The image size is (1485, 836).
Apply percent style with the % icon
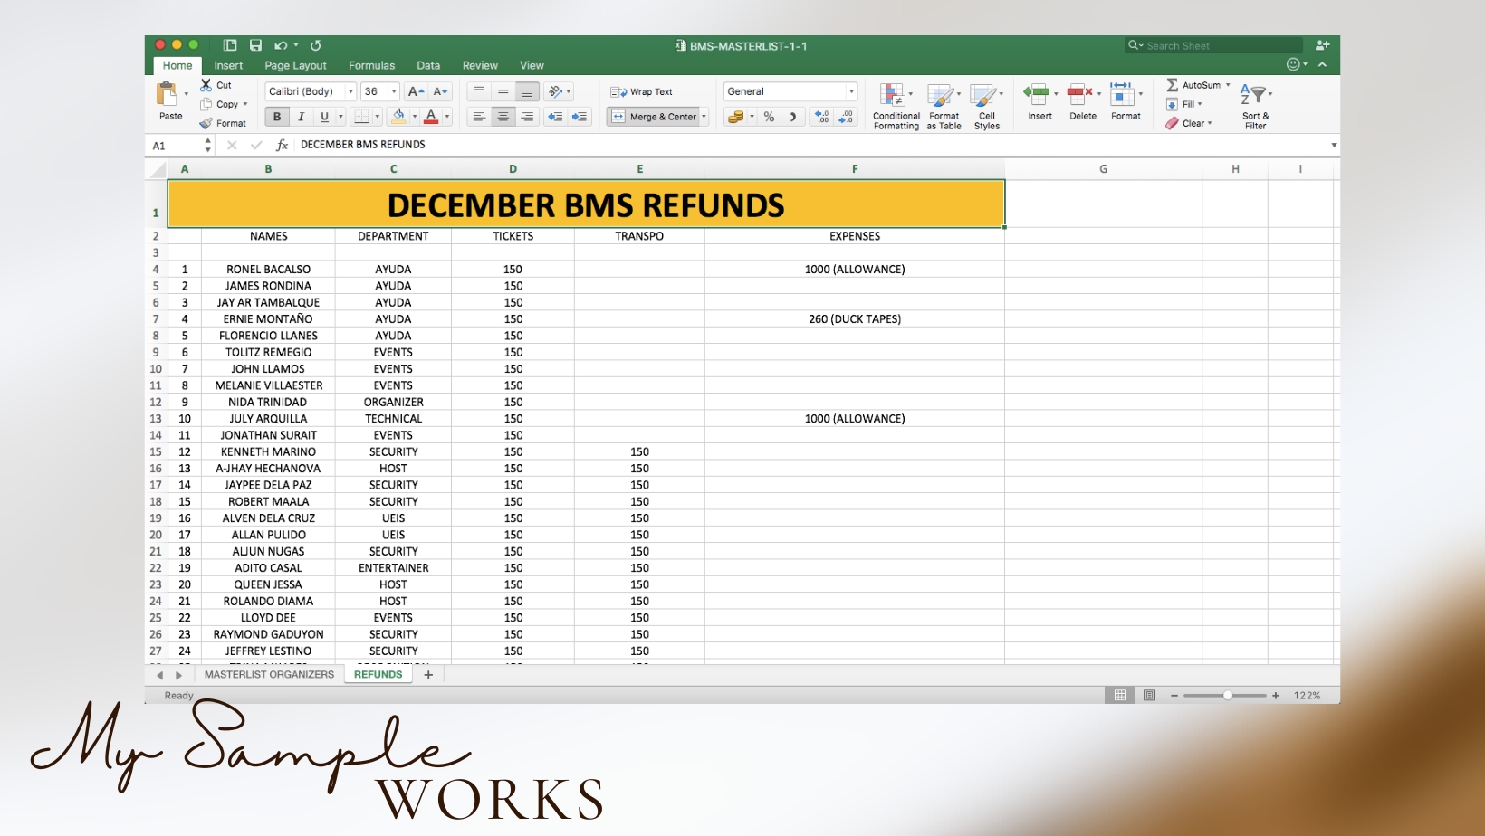769,117
